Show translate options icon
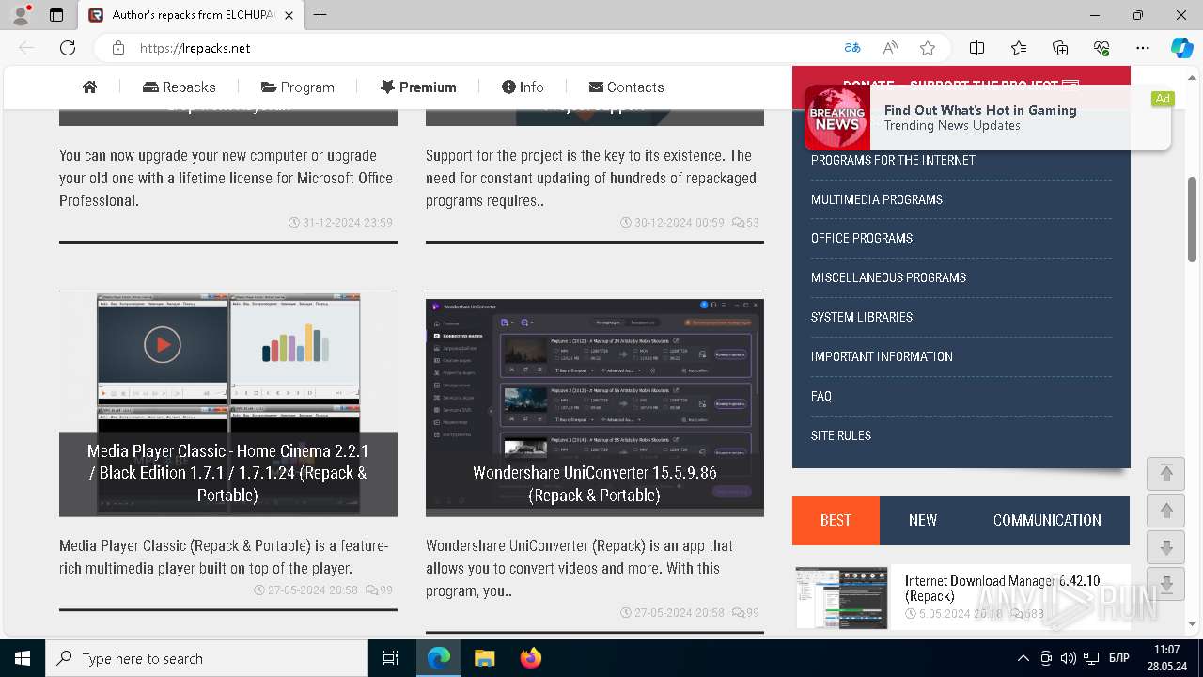The height and width of the screenshot is (677, 1203). click(x=852, y=48)
